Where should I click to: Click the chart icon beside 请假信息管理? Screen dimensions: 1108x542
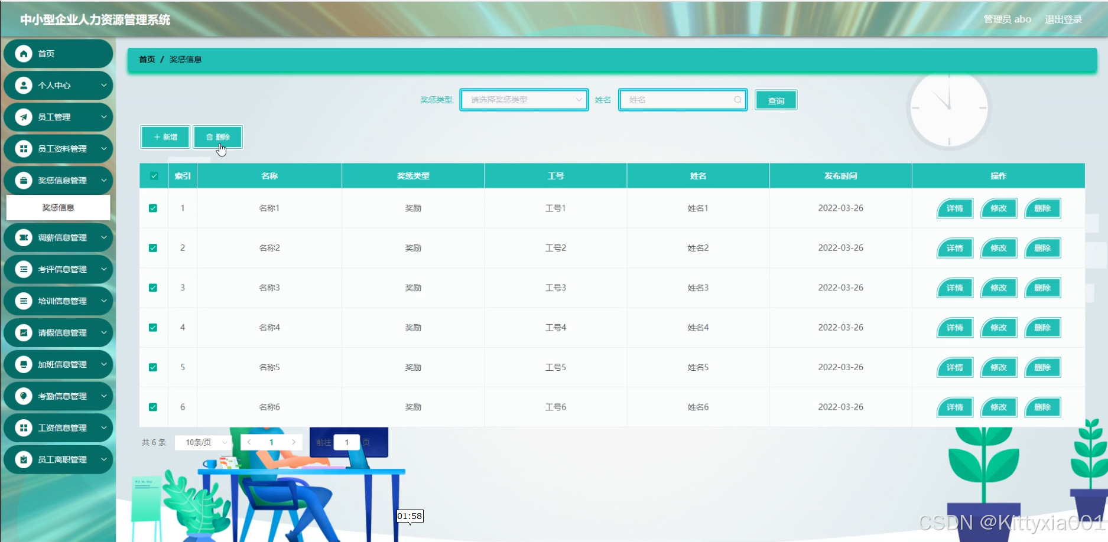point(24,333)
